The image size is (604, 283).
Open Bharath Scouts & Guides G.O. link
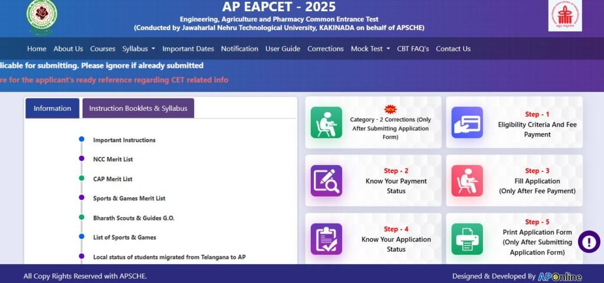tap(133, 218)
